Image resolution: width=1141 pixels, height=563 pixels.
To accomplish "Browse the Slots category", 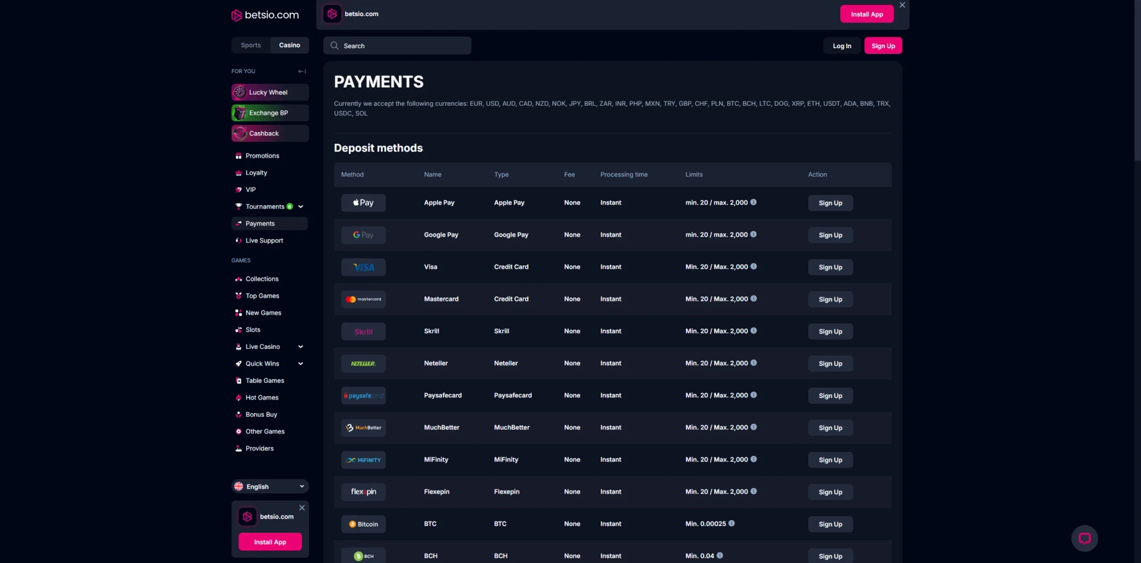I will point(253,330).
